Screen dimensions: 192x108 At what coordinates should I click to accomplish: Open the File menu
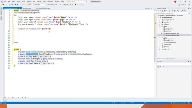click(5, 1)
